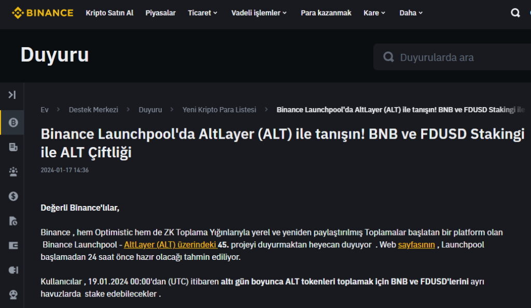
Task: Click the current page breadcrumb title
Action: (401, 110)
